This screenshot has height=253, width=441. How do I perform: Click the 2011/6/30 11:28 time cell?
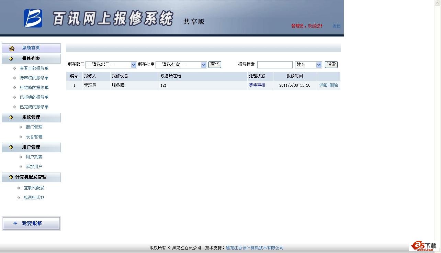tap(295, 85)
